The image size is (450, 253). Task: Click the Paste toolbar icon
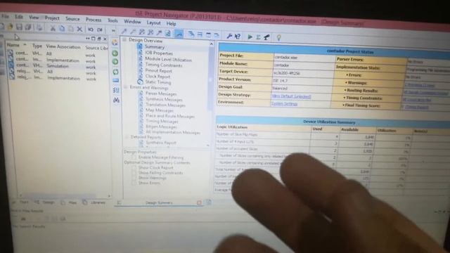coord(70,29)
